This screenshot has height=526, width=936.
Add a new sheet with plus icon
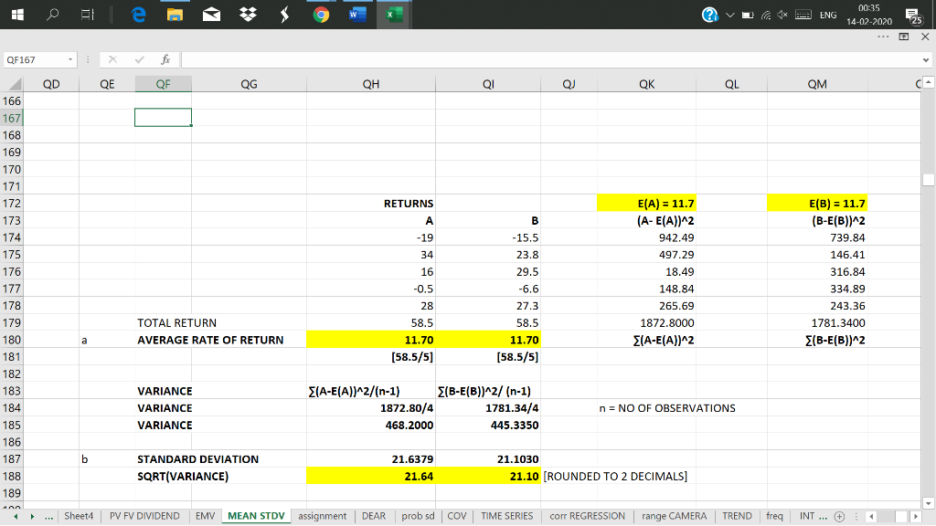click(x=839, y=517)
